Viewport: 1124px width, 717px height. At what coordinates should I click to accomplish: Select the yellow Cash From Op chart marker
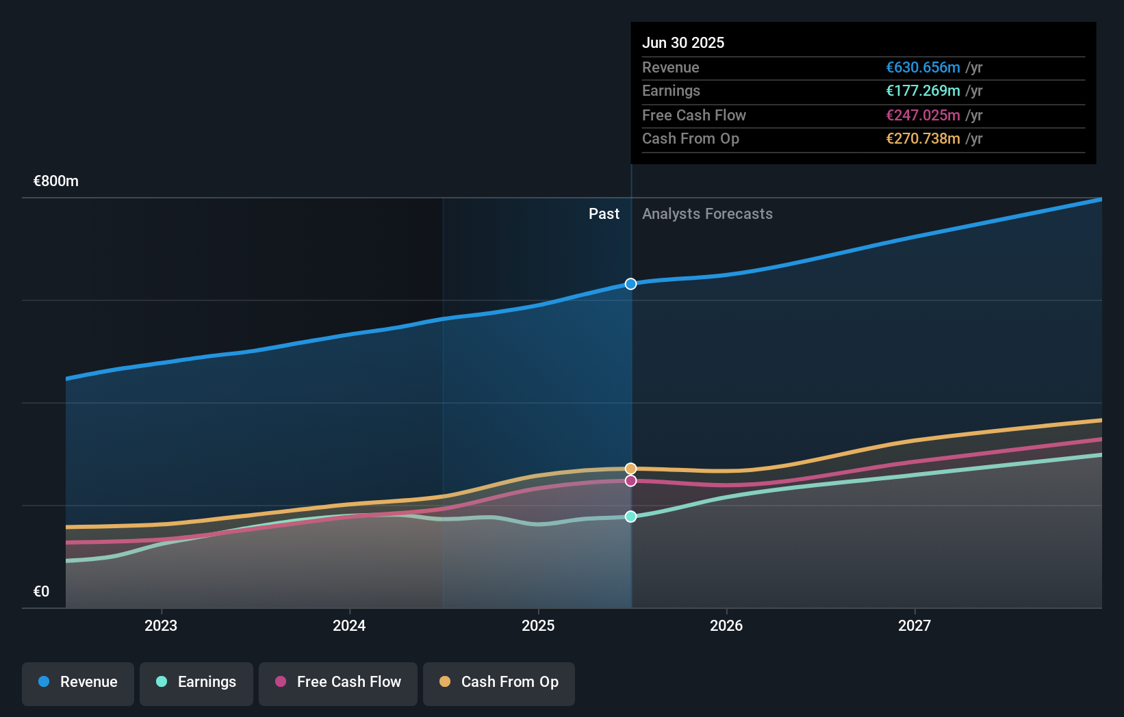coord(630,469)
